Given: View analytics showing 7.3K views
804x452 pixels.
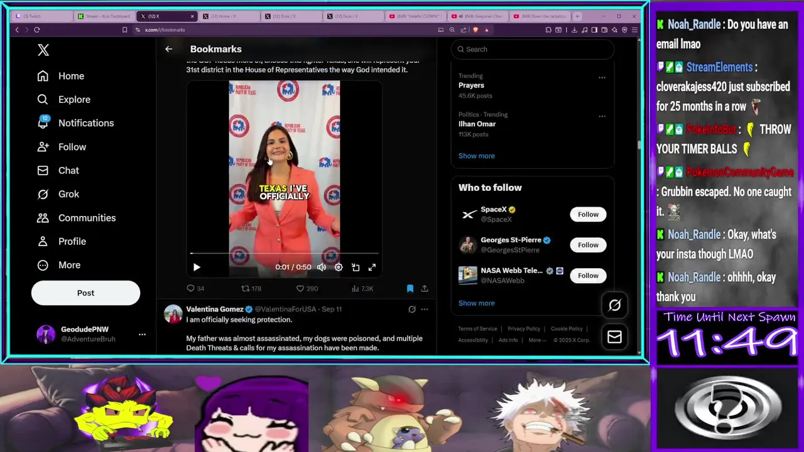Looking at the screenshot, I should [362, 288].
